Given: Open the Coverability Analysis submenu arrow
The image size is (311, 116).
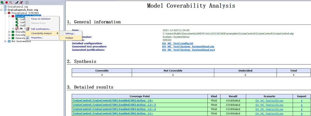Looking at the screenshot, I should pyautogui.click(x=58, y=34).
